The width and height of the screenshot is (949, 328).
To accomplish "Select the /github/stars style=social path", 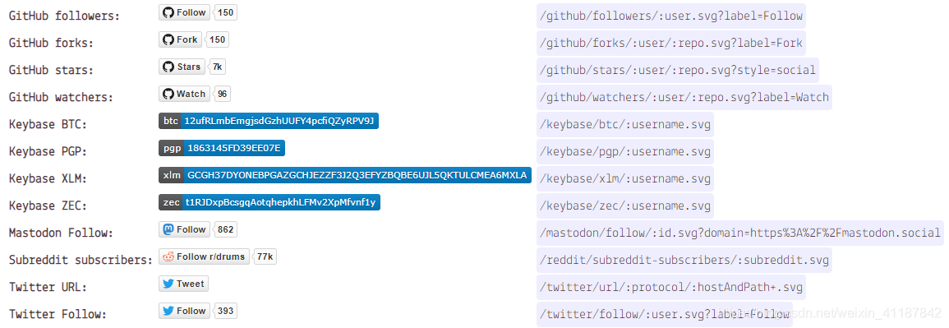I will [x=678, y=70].
